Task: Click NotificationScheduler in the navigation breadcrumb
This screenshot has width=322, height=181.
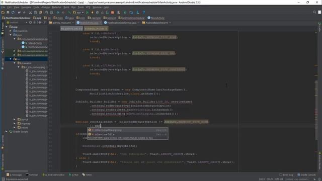Action: click(16, 18)
